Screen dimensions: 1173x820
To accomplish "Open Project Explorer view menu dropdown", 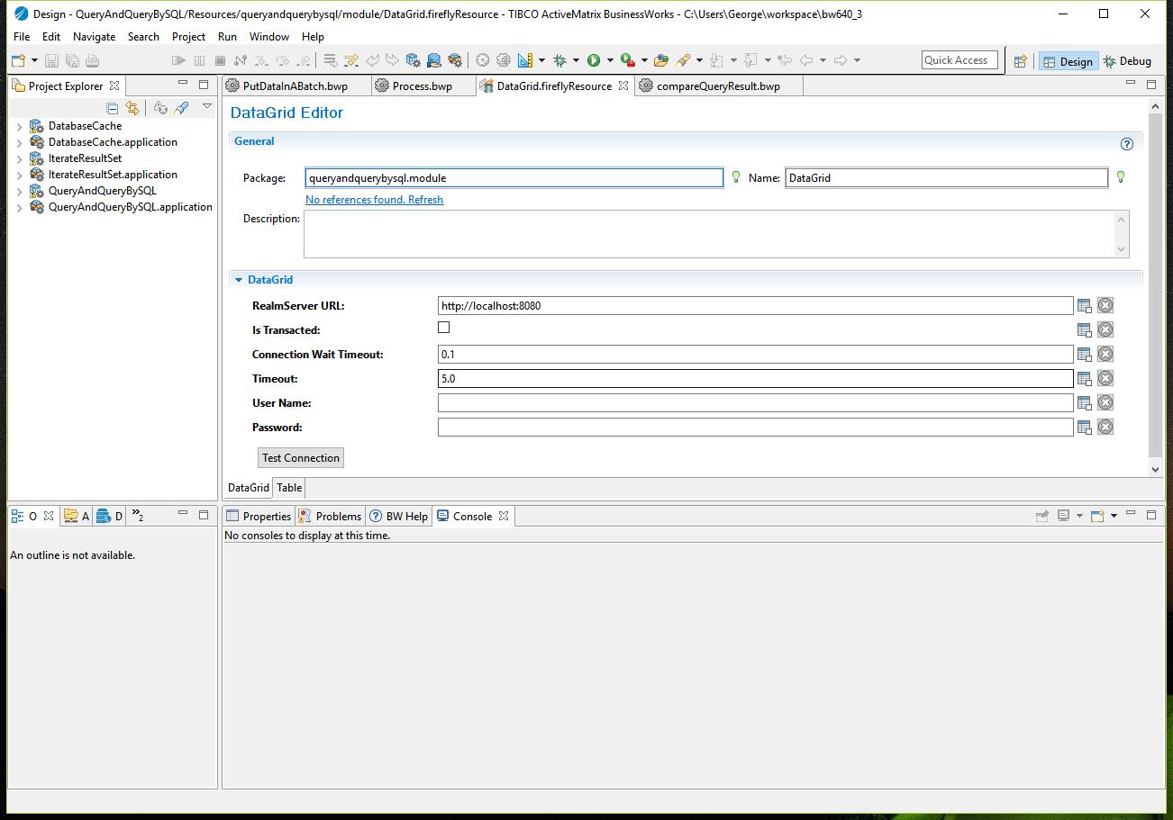I will [207, 107].
